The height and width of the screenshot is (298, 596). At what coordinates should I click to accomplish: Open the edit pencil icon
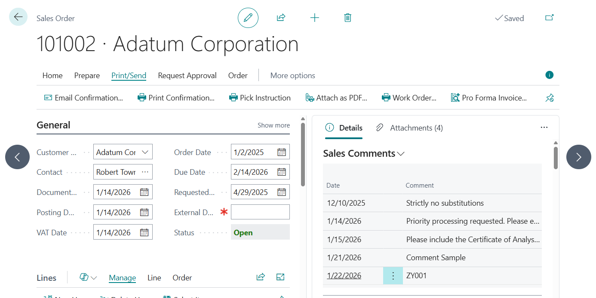pos(248,18)
